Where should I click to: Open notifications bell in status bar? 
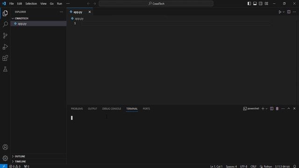pyautogui.click(x=295, y=166)
